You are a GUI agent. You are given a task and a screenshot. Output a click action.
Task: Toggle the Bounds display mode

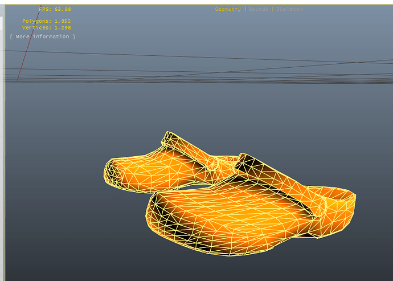pos(259,9)
